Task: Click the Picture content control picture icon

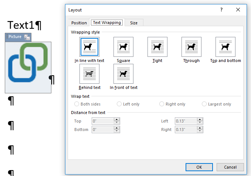Action: pos(27,37)
